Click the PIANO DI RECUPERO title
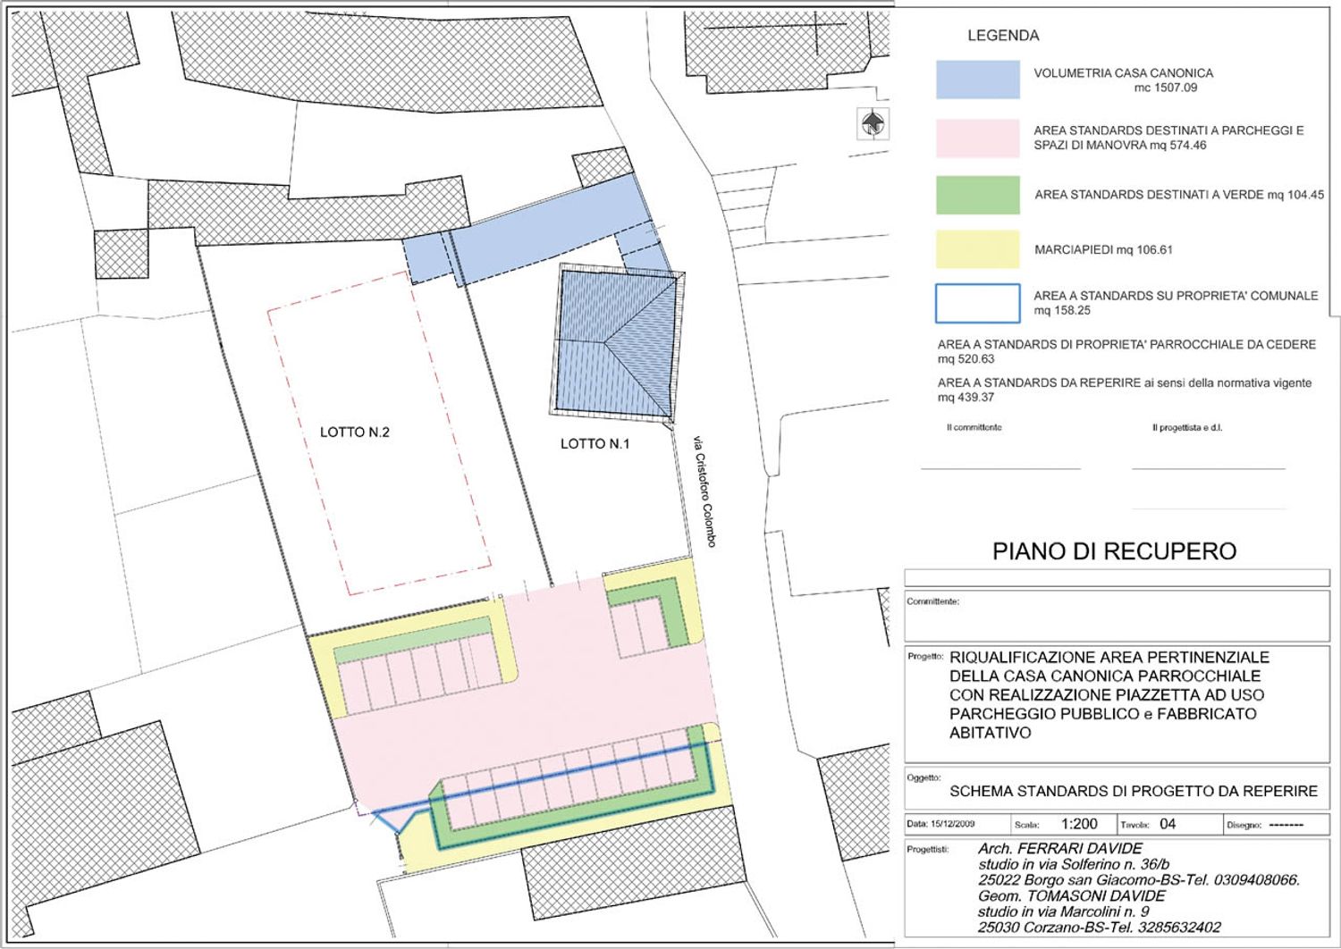This screenshot has width=1341, height=949. click(x=1114, y=551)
